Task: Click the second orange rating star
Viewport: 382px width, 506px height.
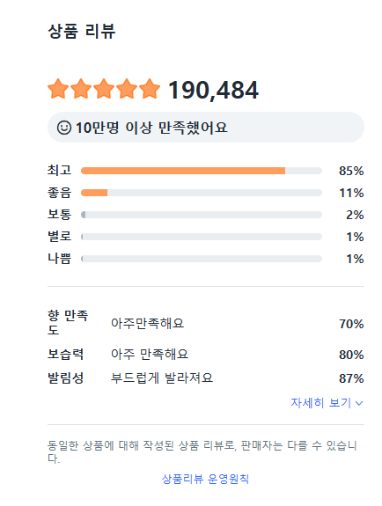Action: coord(81,89)
